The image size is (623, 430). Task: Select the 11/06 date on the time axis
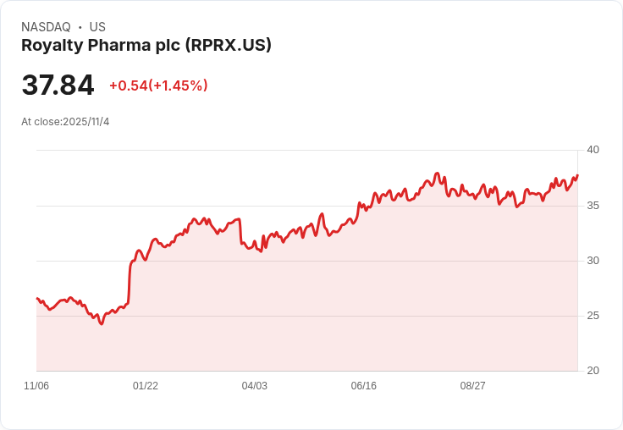(x=36, y=386)
